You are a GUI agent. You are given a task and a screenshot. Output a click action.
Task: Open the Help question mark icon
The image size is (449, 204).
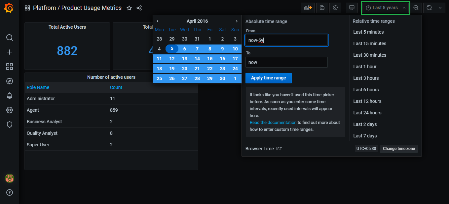(x=10, y=192)
